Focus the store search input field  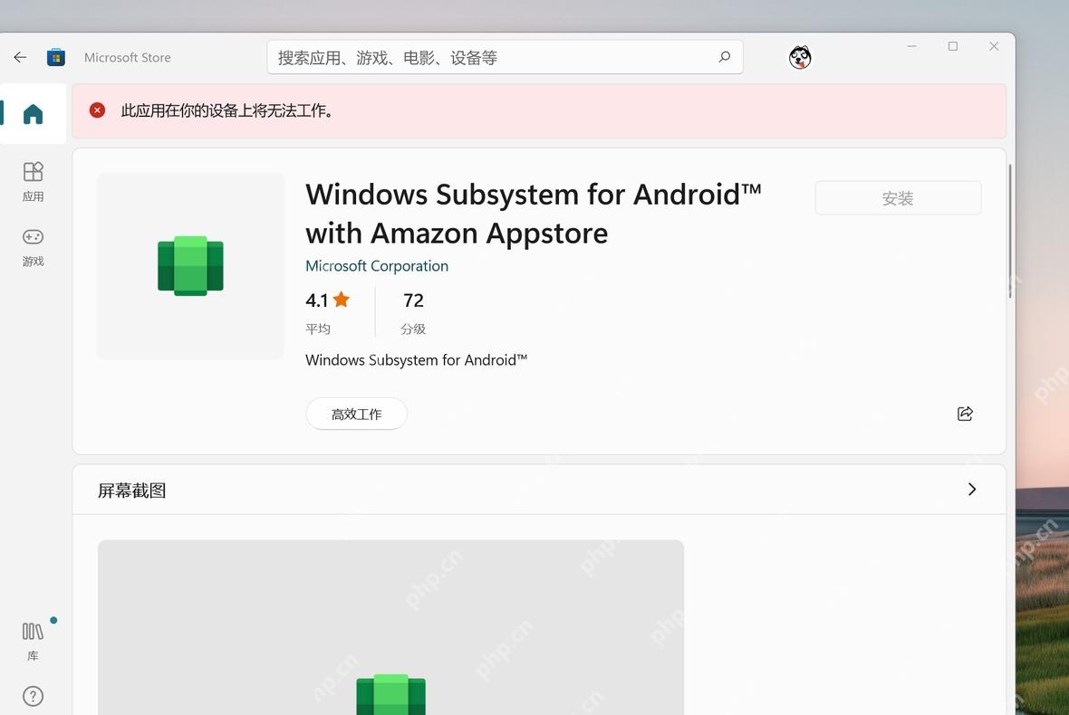click(506, 57)
